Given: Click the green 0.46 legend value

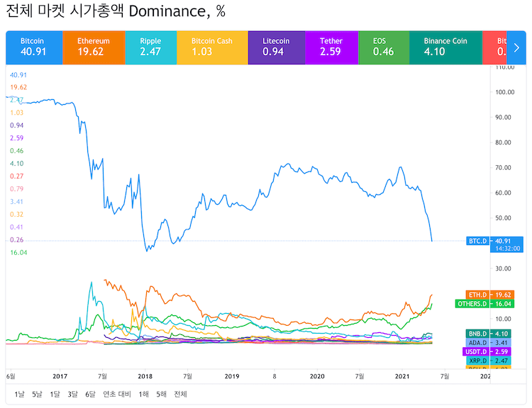Looking at the screenshot, I should pos(16,151).
